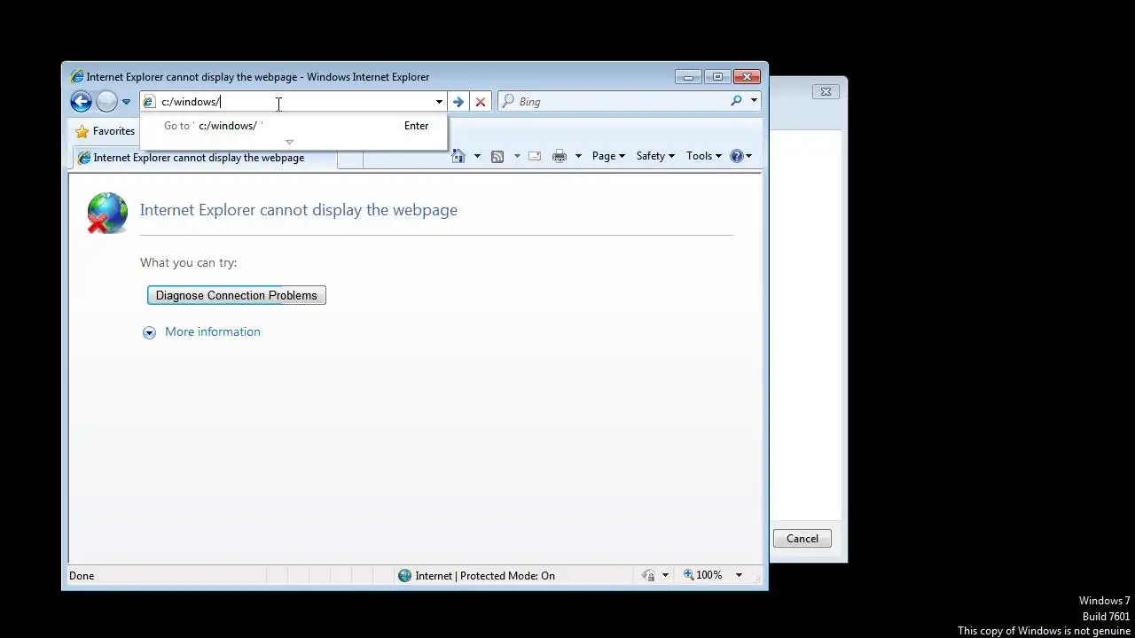Click the error heading 'Internet Explorer cannot display the webpage'
This screenshot has height=638, width=1135.
tap(299, 210)
